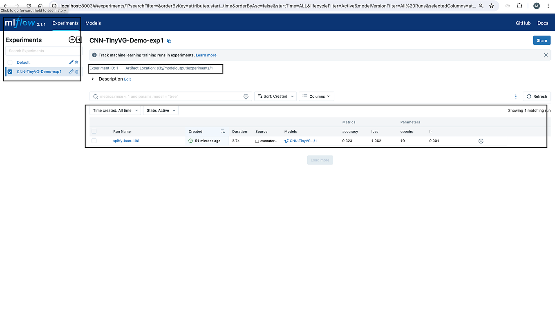Screen dimensions: 555x327
Task: Toggle sort order icon on Created column
Action: (222, 131)
